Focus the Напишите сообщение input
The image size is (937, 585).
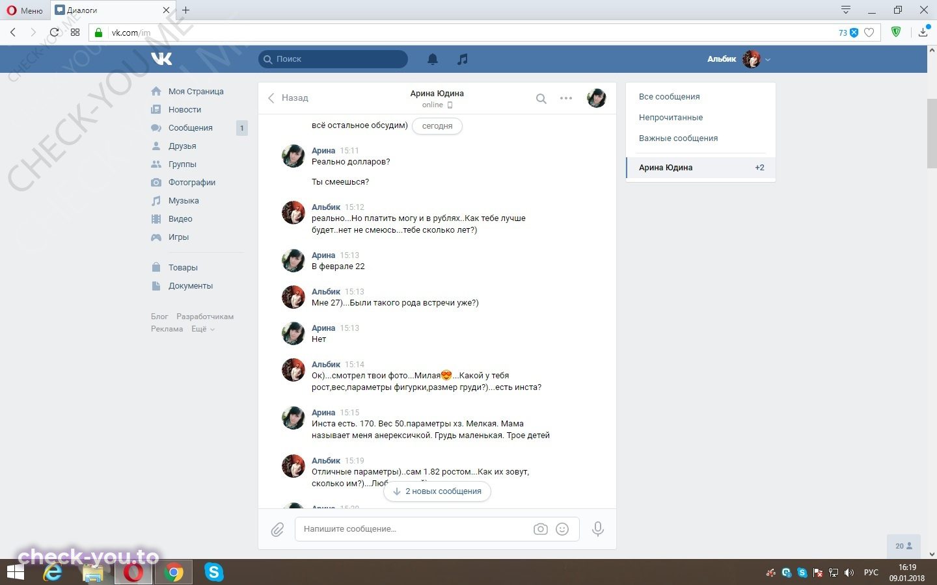[414, 529]
